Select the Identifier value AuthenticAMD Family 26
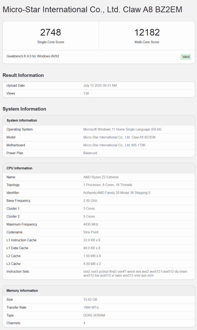The width and height of the screenshot is (197, 330). point(117,193)
